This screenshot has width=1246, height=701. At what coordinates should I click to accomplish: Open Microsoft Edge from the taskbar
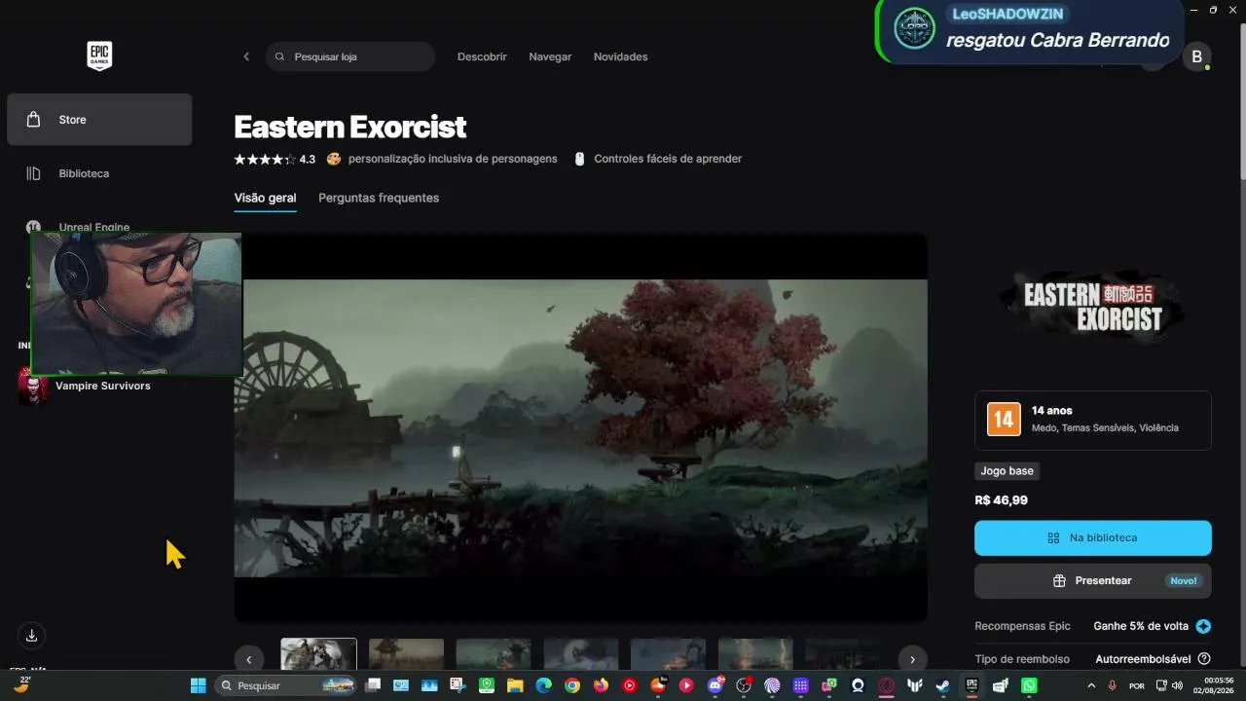click(543, 685)
